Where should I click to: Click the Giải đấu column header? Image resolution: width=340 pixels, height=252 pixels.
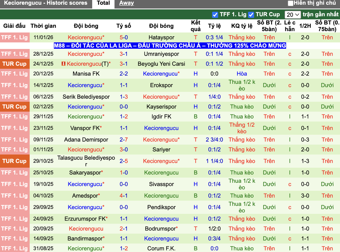pyautogui.click(x=14, y=26)
